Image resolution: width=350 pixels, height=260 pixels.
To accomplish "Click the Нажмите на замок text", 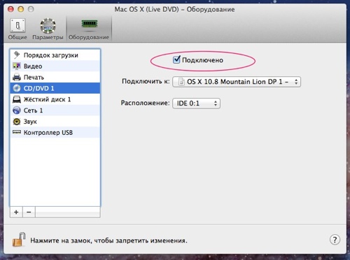I will click(x=108, y=240).
